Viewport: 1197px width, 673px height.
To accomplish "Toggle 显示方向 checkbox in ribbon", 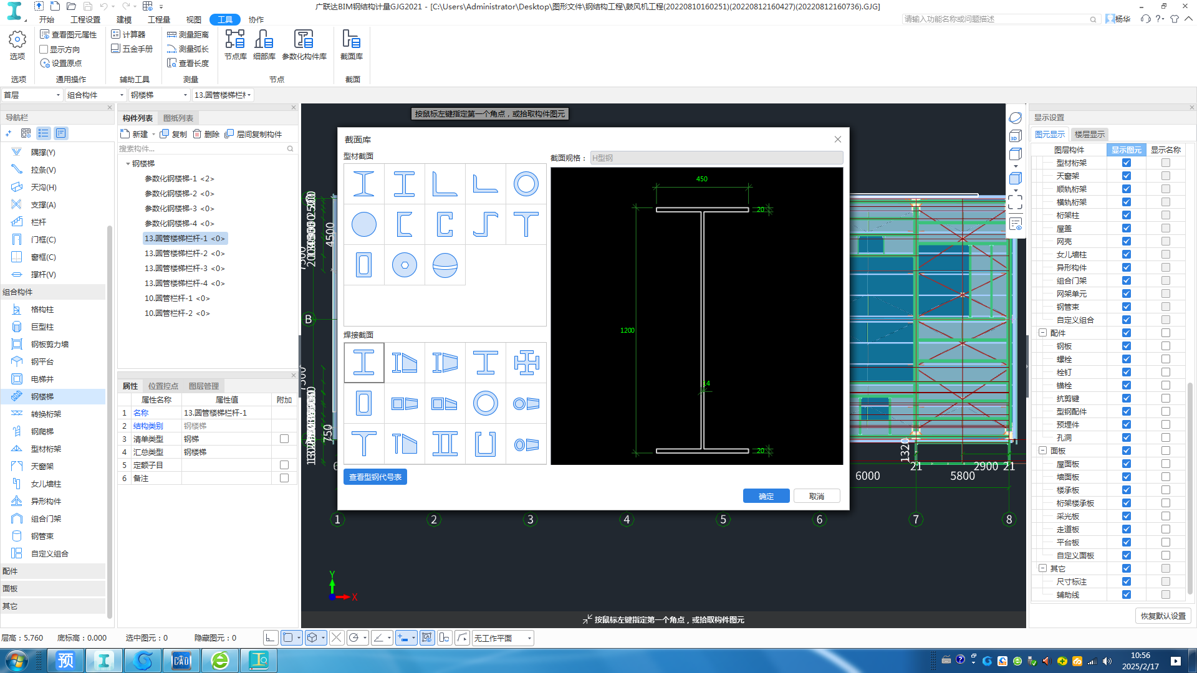I will click(x=44, y=49).
